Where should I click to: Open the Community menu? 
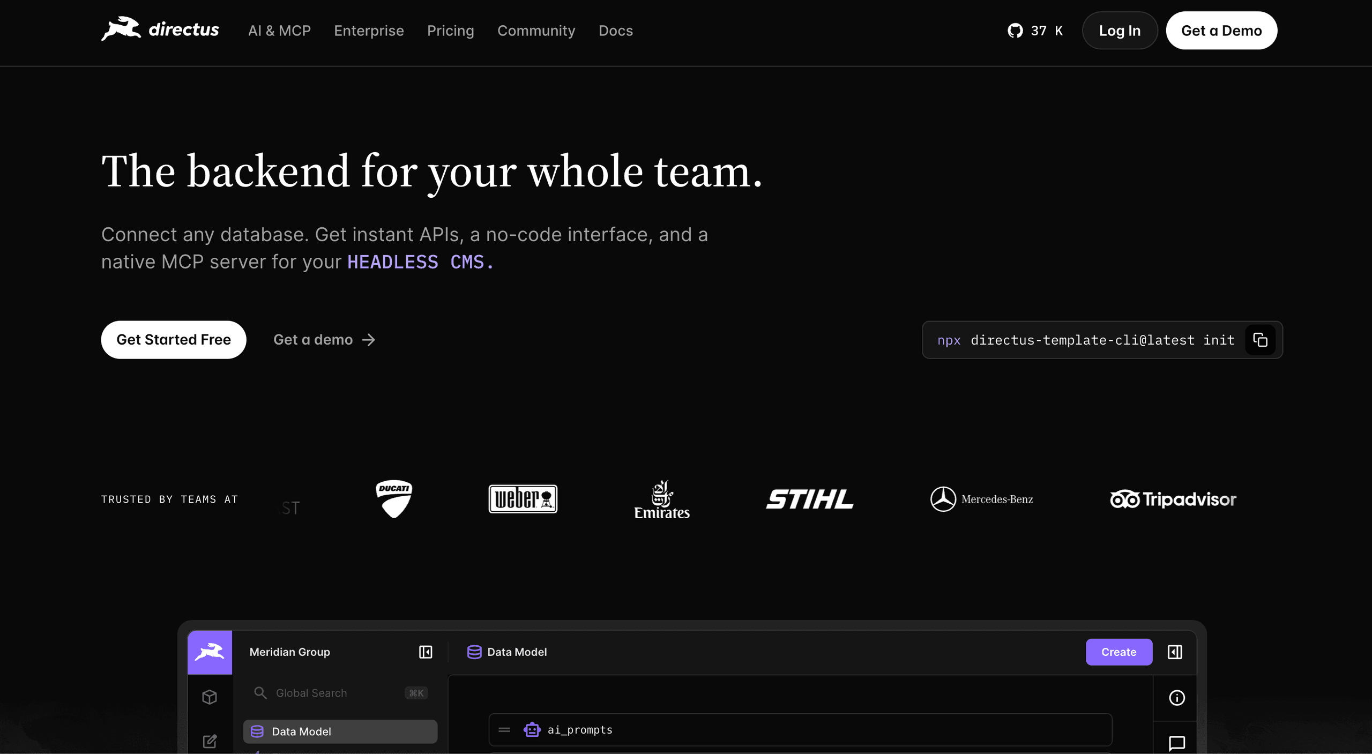pyautogui.click(x=536, y=31)
